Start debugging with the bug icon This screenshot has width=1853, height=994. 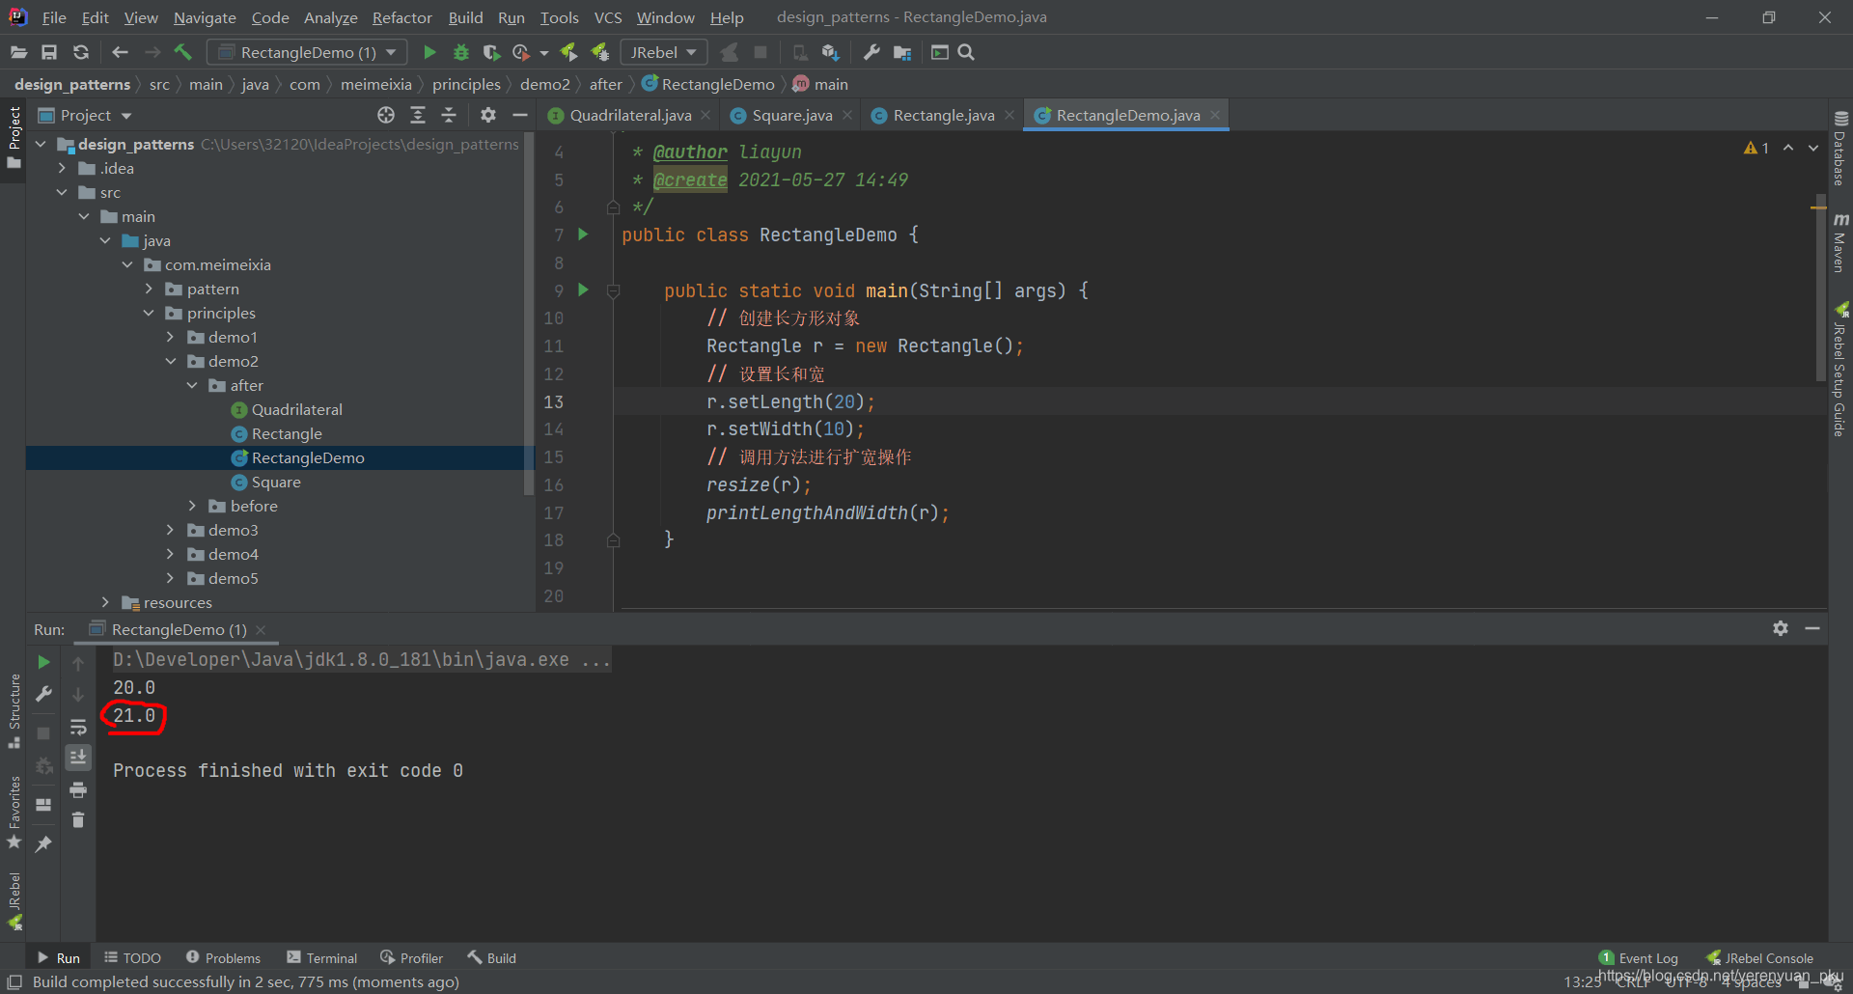[x=461, y=52]
